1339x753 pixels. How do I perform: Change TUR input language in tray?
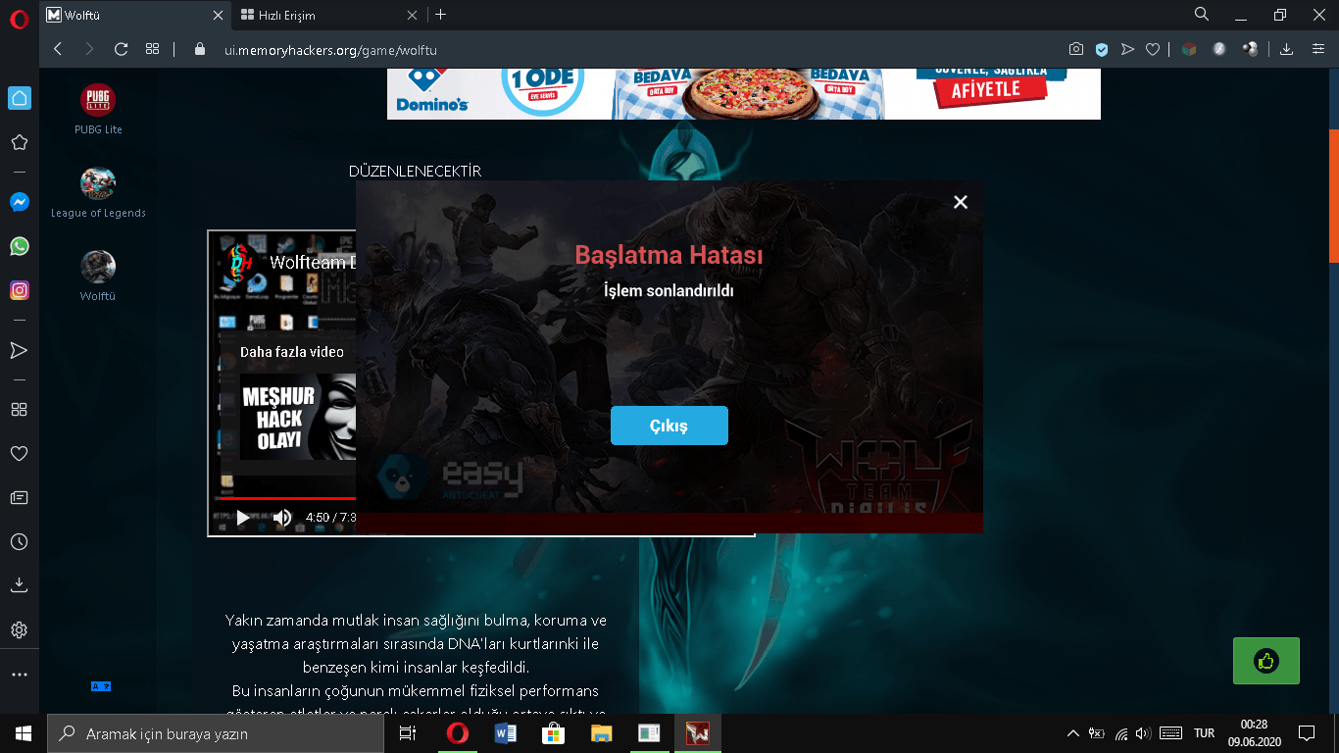(x=1205, y=733)
